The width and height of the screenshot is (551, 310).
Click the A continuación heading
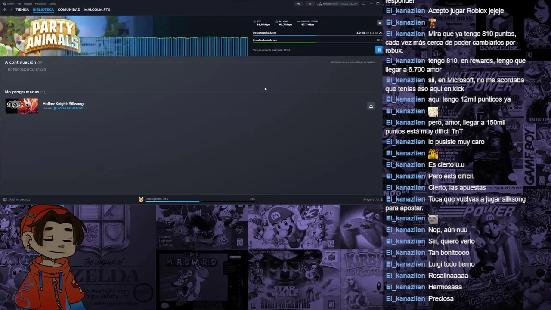[20, 62]
